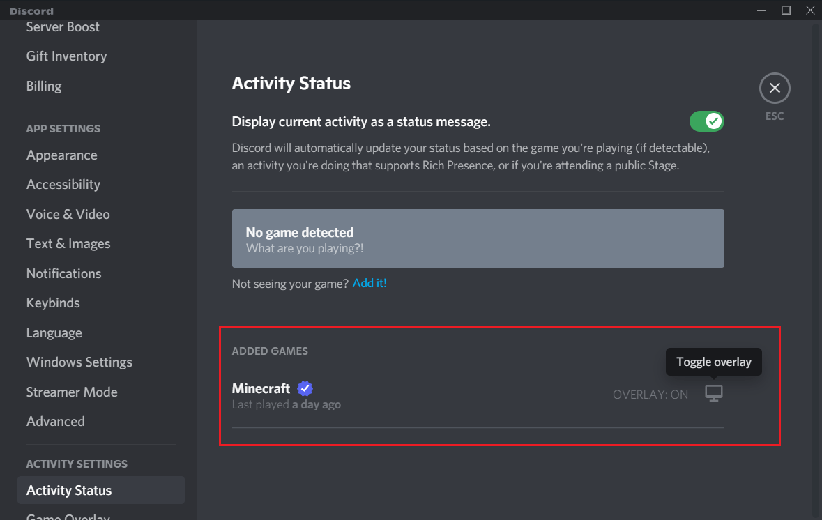Screen dimensions: 822x520
Task: Disable display current activity as status
Action: pos(706,121)
